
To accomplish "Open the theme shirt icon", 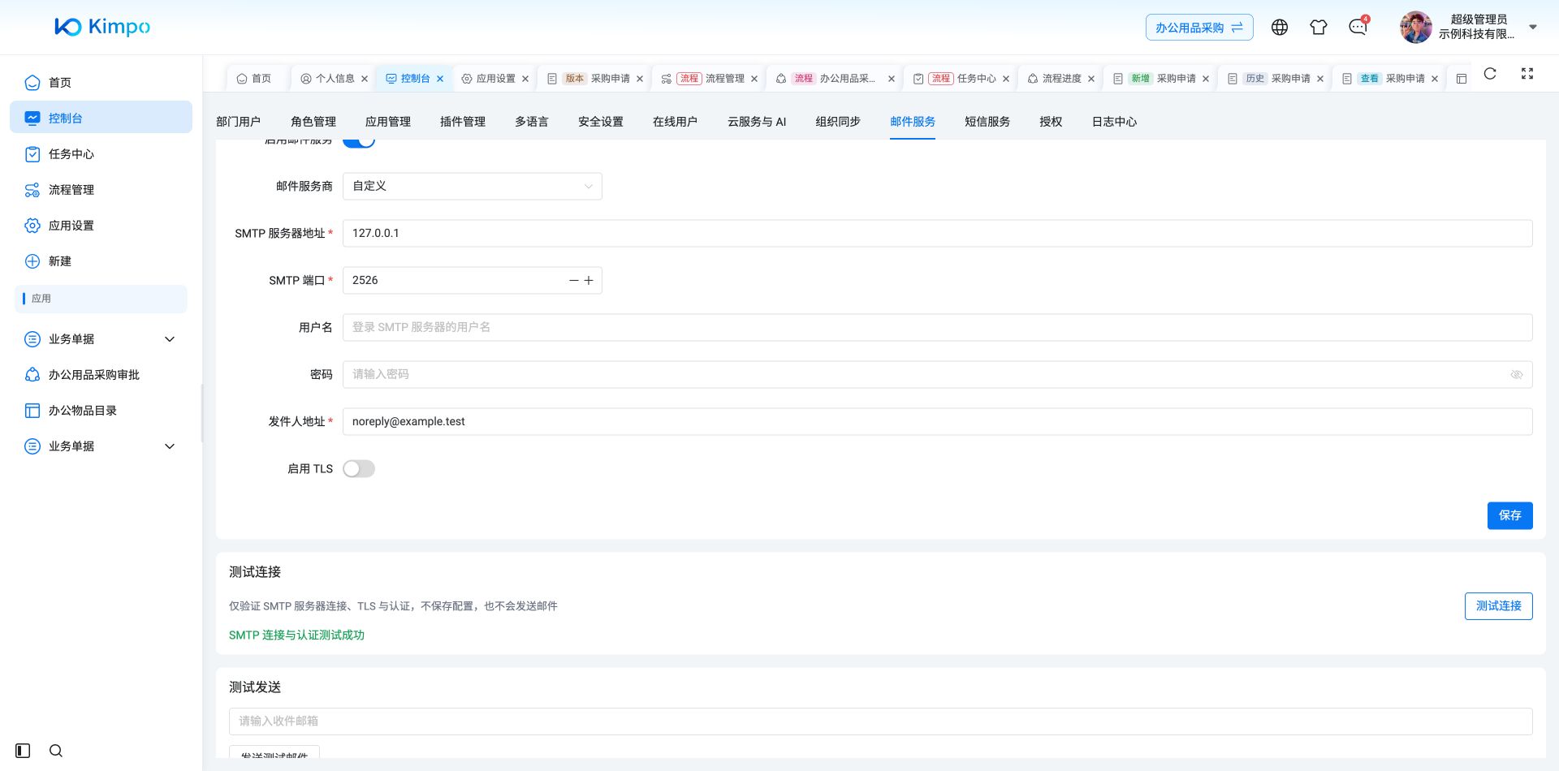I will pos(1319,28).
